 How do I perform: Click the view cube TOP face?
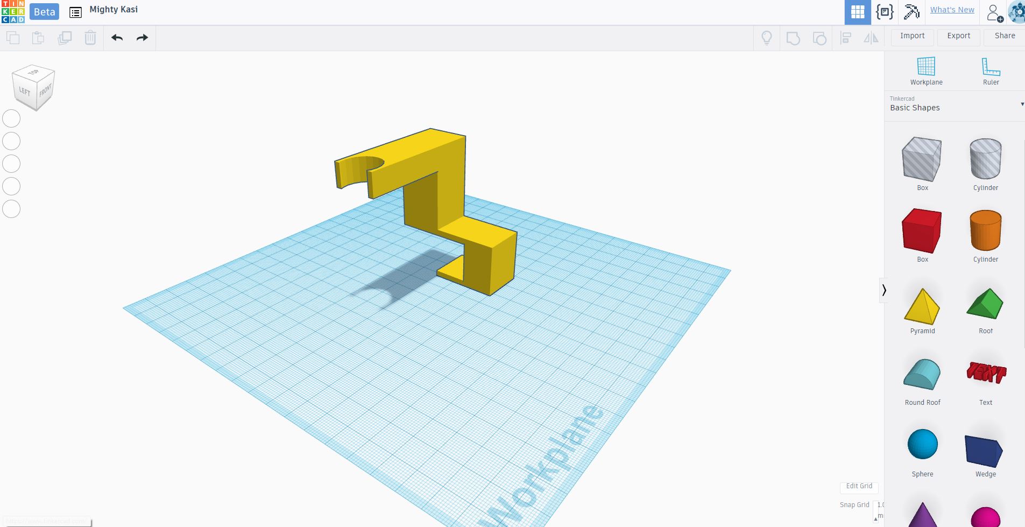(x=33, y=73)
